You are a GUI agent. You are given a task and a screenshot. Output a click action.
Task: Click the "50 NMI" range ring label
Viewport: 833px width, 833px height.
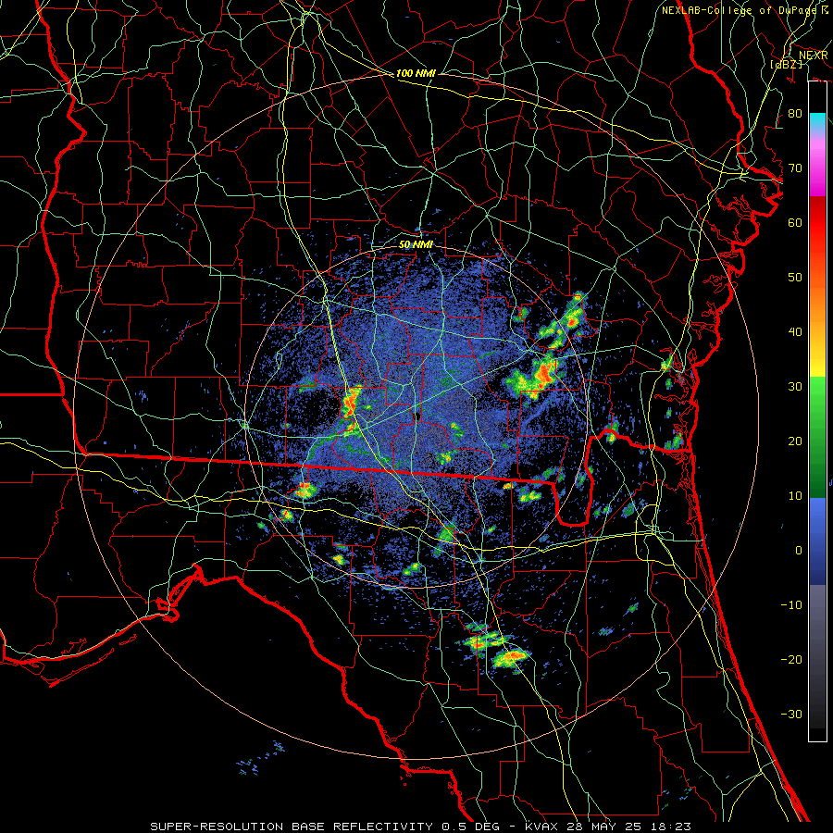click(416, 245)
